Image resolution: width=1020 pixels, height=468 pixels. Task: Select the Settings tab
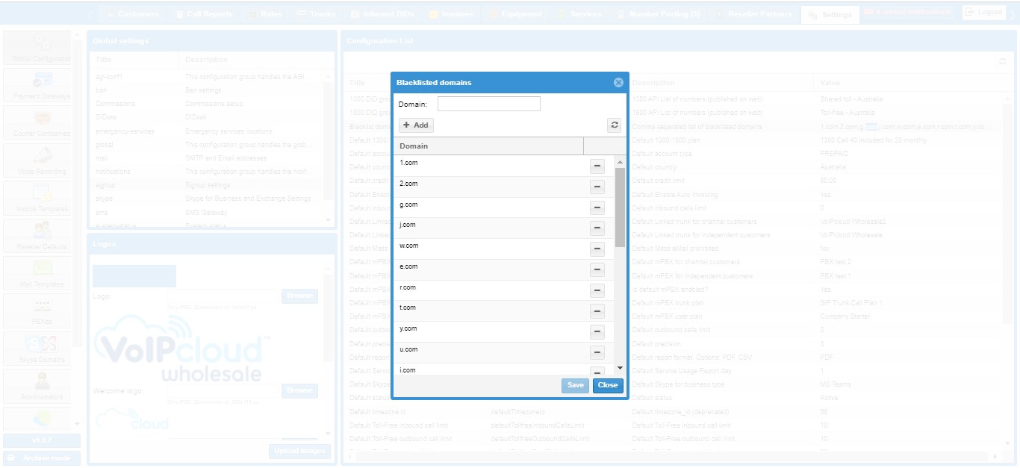(x=830, y=15)
